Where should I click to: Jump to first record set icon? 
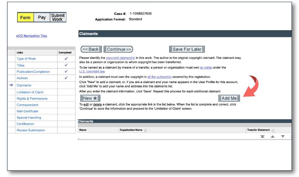[263, 136]
